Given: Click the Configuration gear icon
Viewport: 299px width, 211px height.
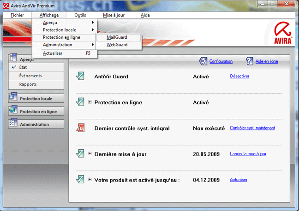Looking at the screenshot, I should click(203, 61).
